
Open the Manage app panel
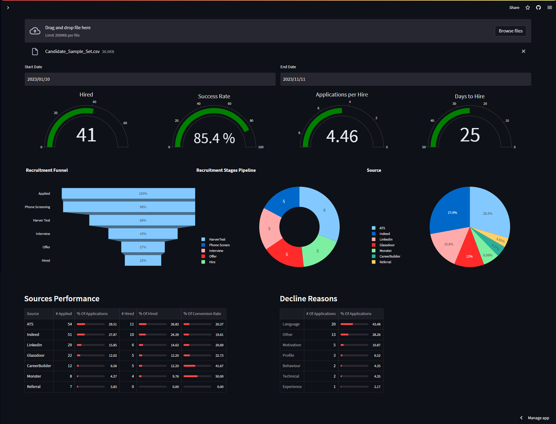click(538, 418)
